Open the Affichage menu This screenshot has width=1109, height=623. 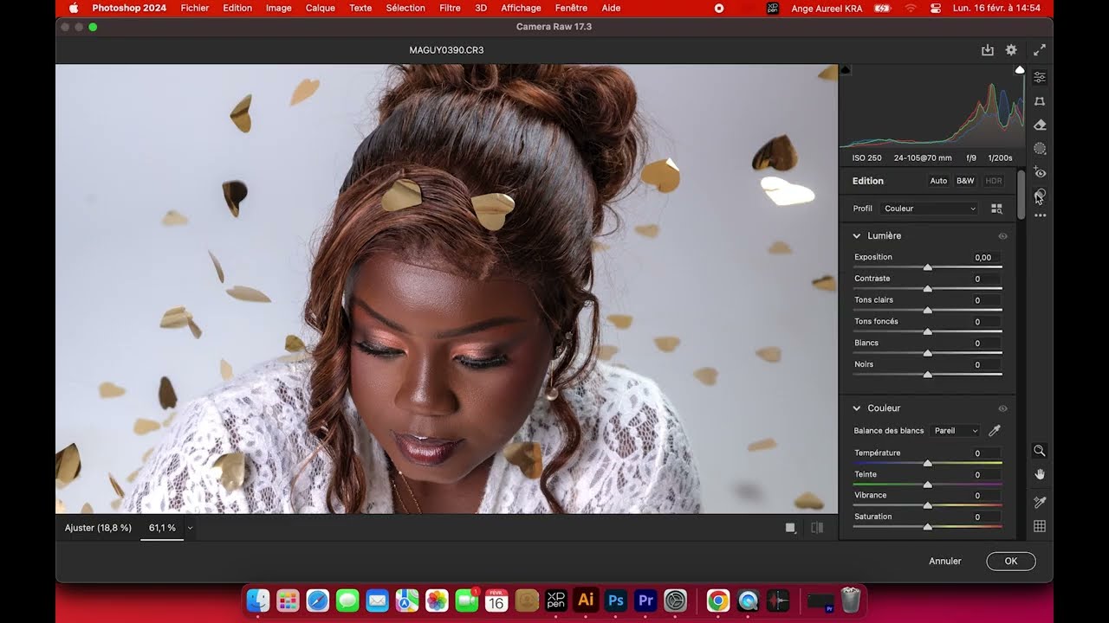point(521,8)
